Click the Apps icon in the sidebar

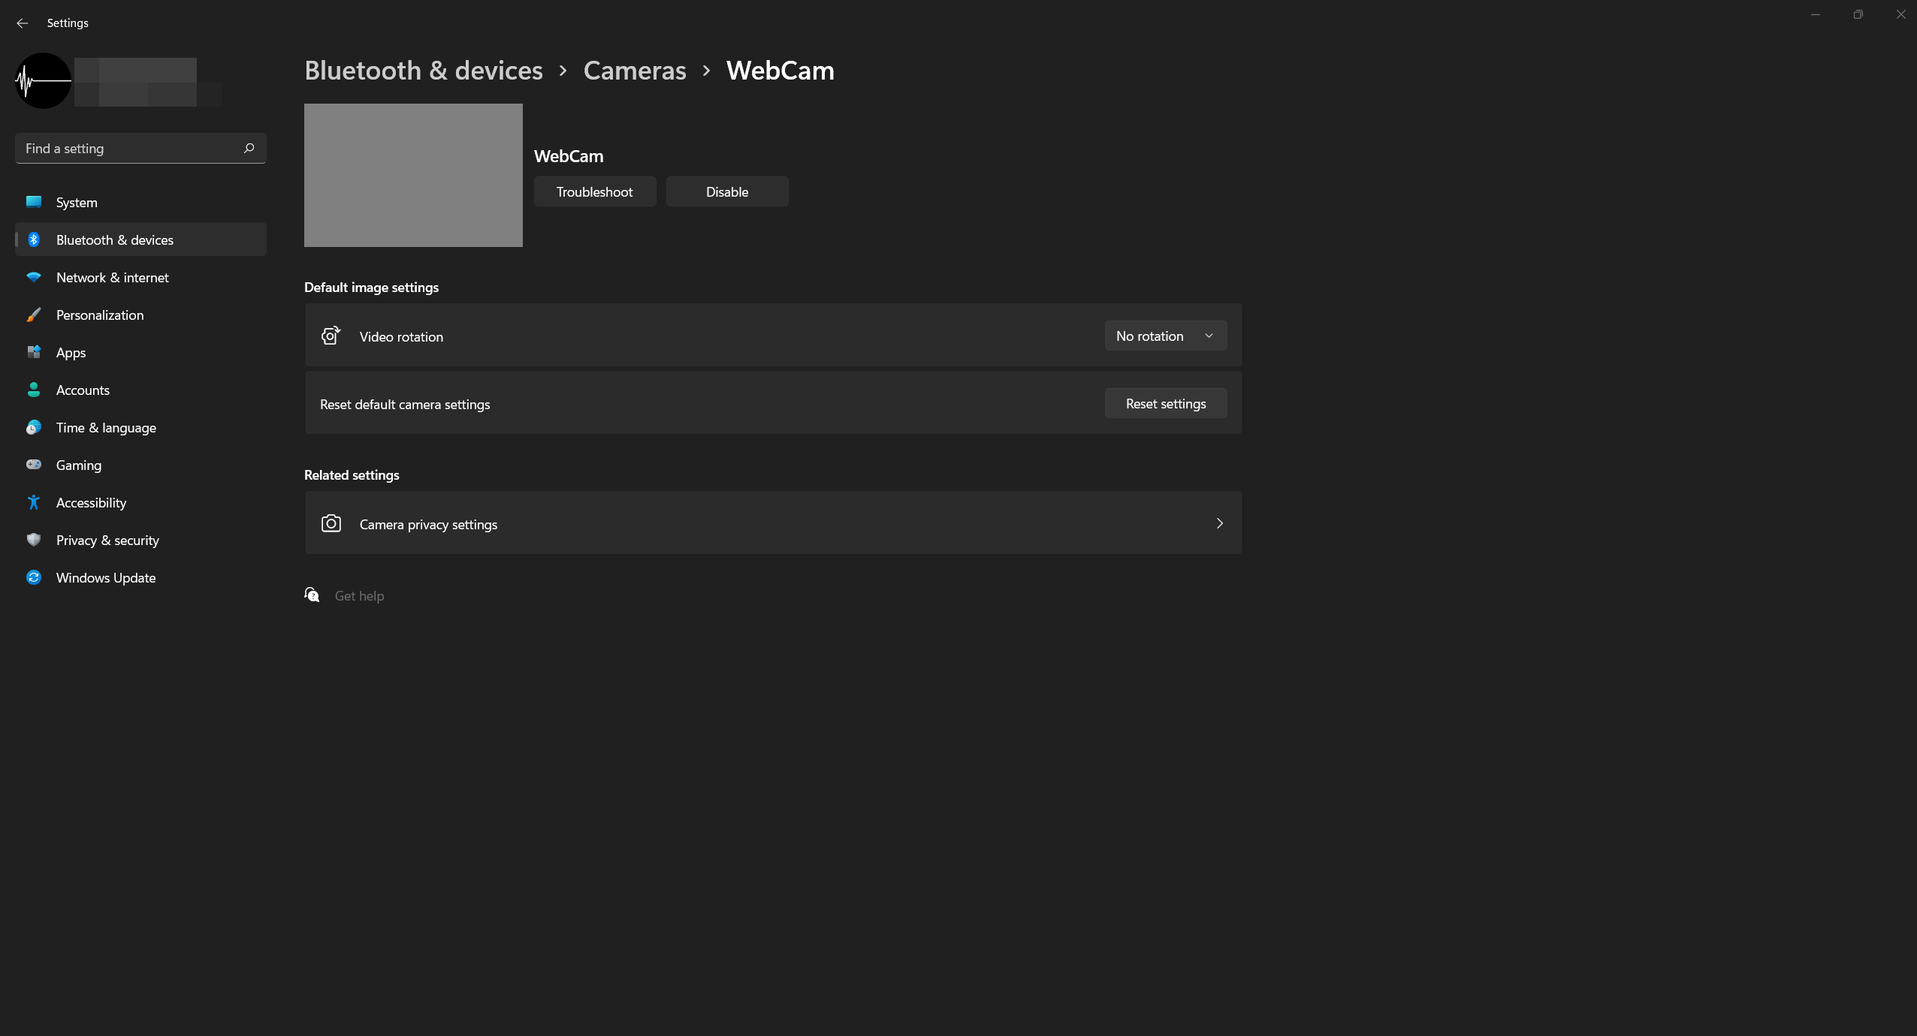(x=34, y=352)
